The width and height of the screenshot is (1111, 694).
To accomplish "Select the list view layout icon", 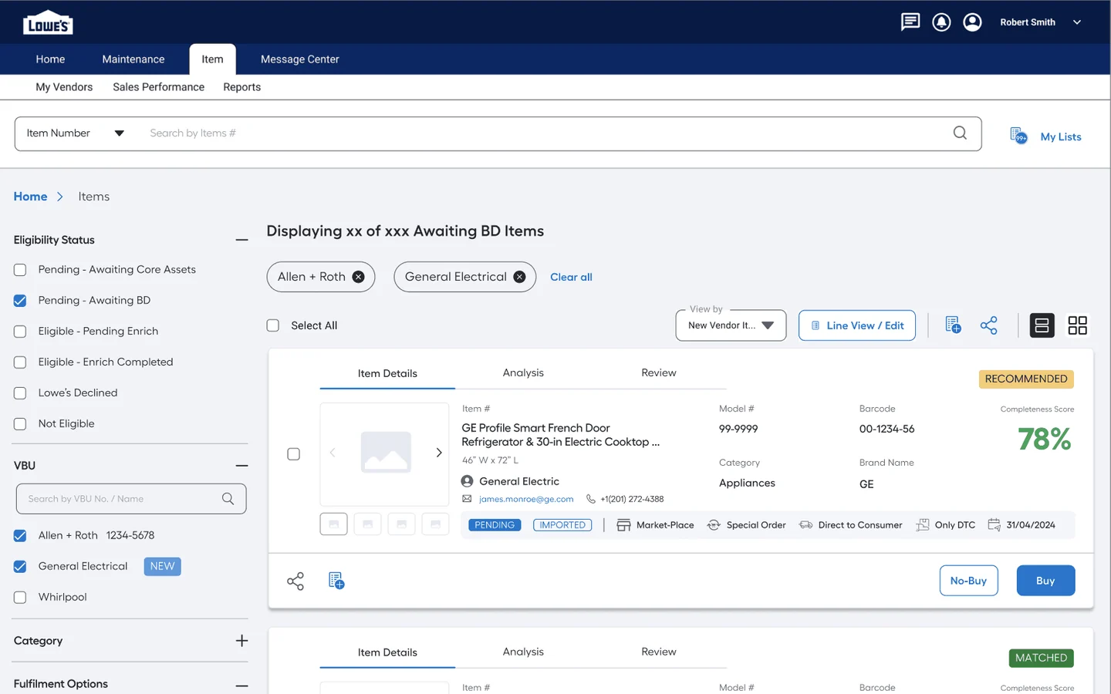I will click(1042, 325).
